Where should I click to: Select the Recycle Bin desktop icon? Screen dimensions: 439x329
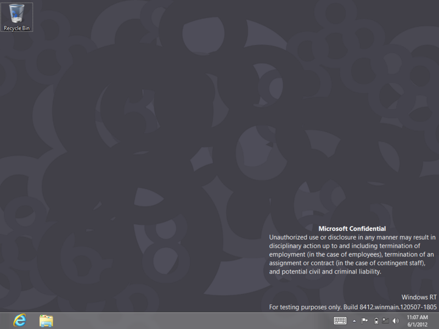tap(16, 17)
